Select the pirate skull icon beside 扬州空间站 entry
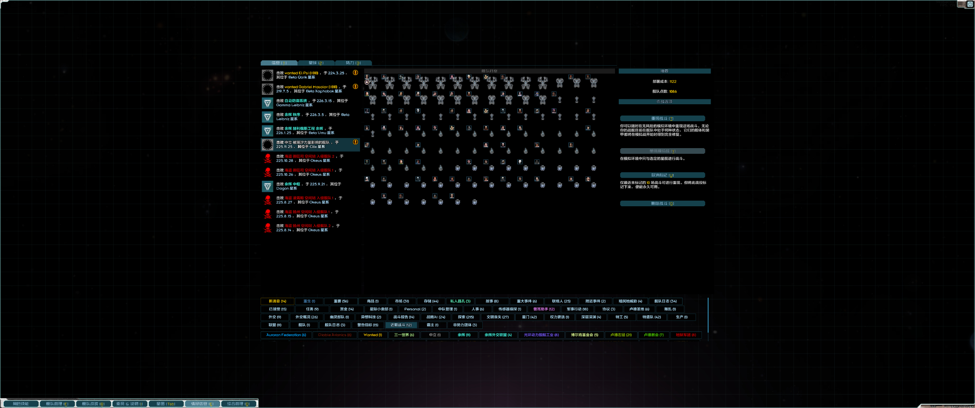The height and width of the screenshot is (408, 975). tap(268, 213)
